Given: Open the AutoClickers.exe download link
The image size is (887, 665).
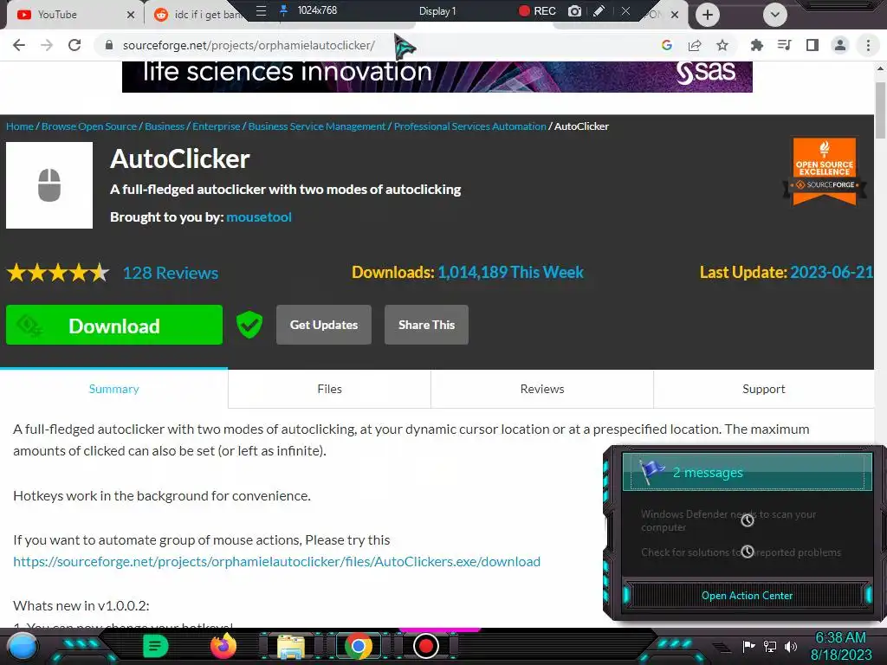Looking at the screenshot, I should pyautogui.click(x=276, y=561).
